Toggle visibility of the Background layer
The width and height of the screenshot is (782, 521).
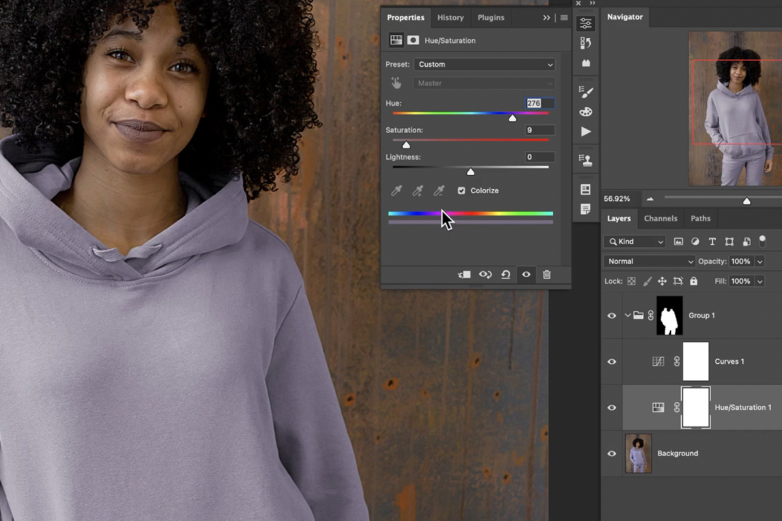[611, 453]
